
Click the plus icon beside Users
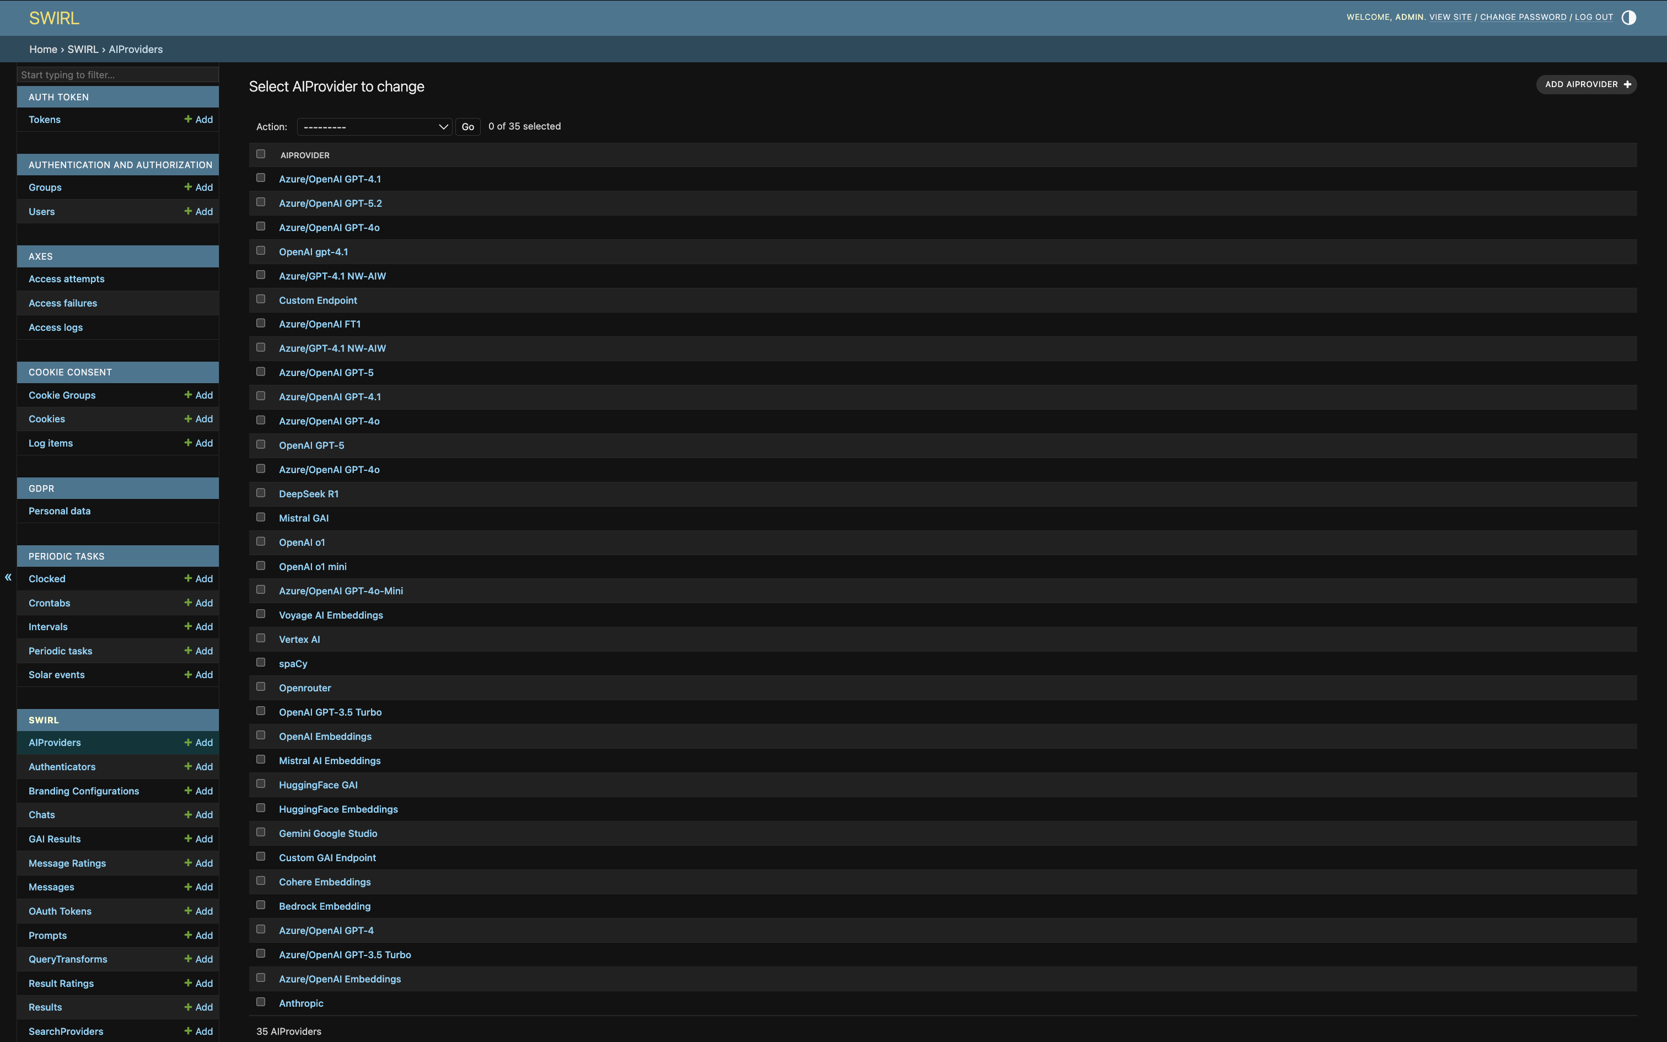188,212
